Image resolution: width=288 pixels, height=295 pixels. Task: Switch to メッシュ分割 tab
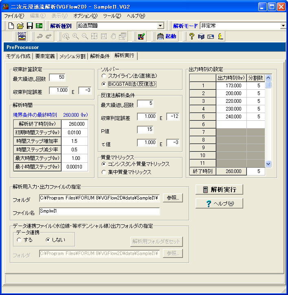point(73,56)
